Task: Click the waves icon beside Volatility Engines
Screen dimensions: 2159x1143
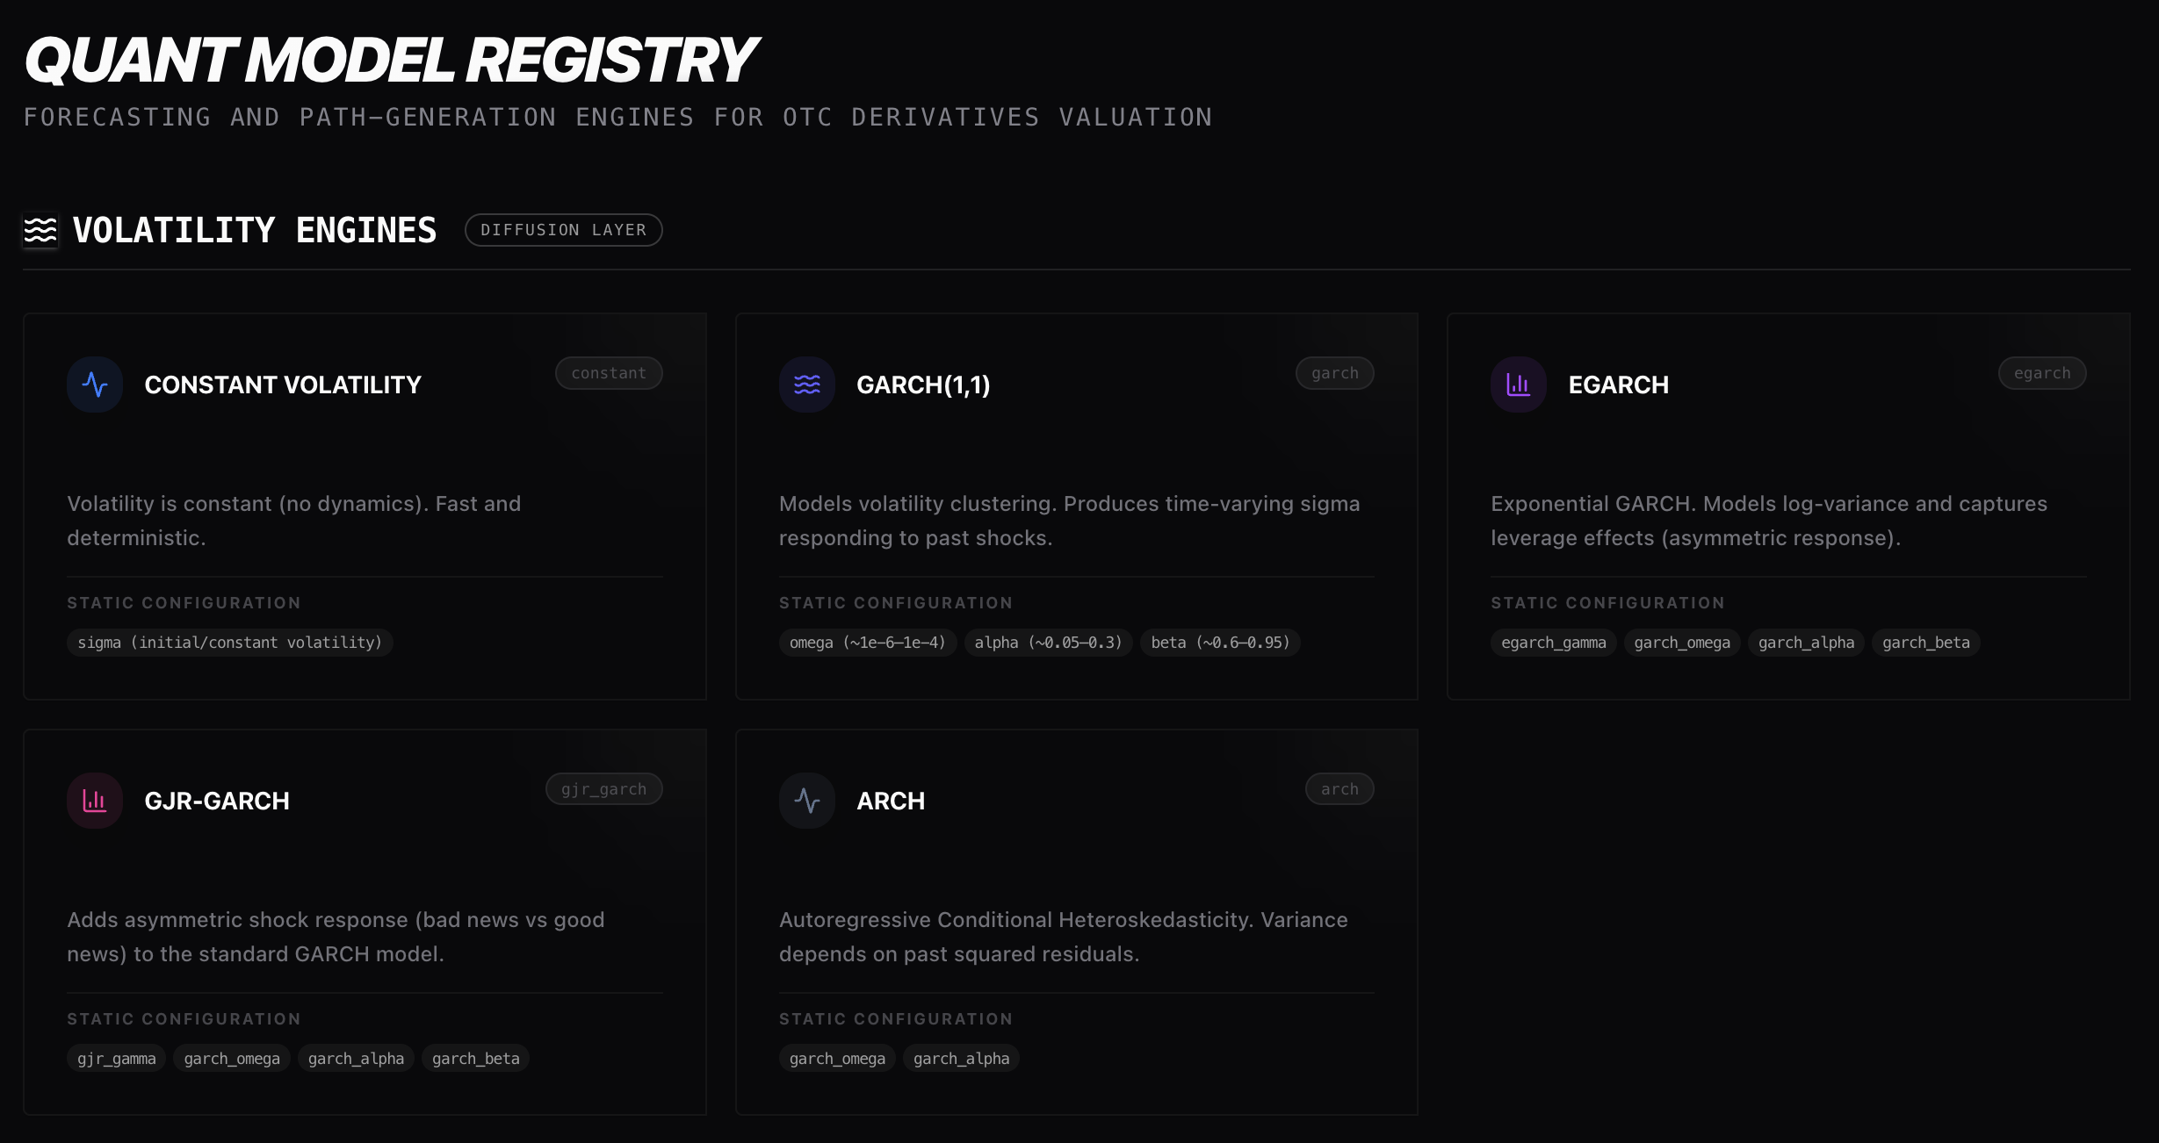Action: (x=40, y=230)
